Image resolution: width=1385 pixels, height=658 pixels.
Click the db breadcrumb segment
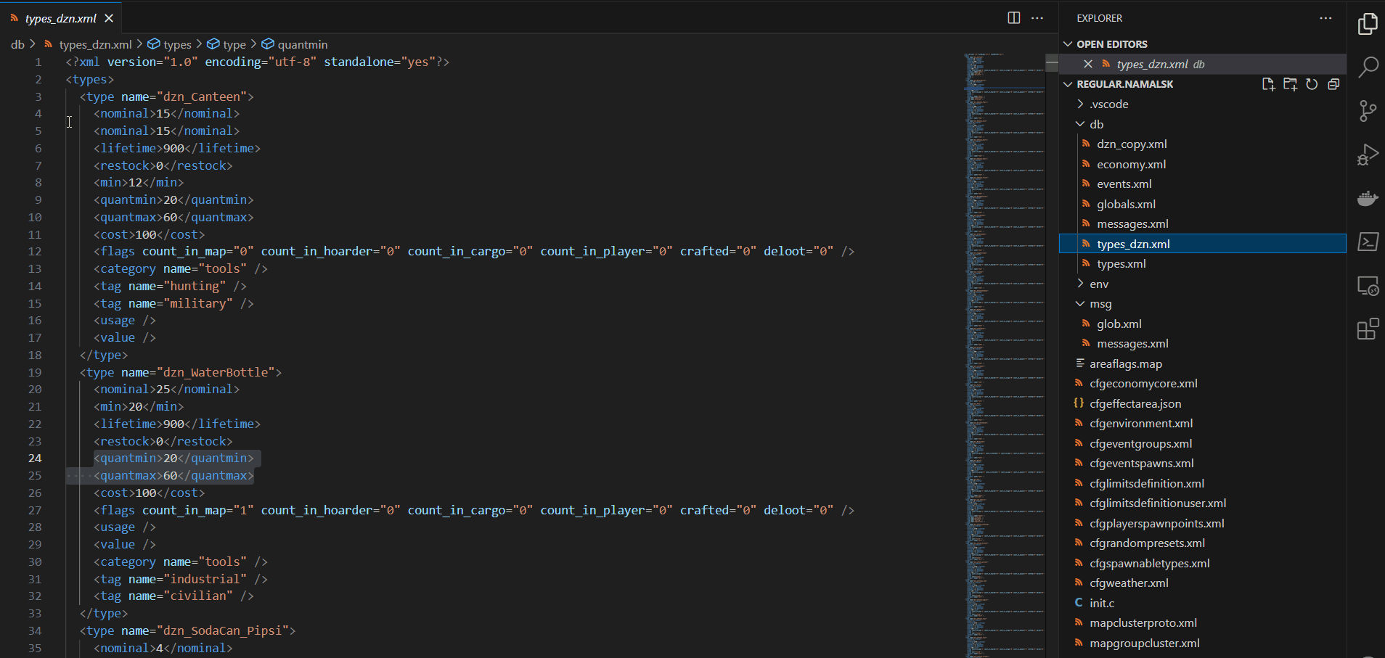(17, 44)
